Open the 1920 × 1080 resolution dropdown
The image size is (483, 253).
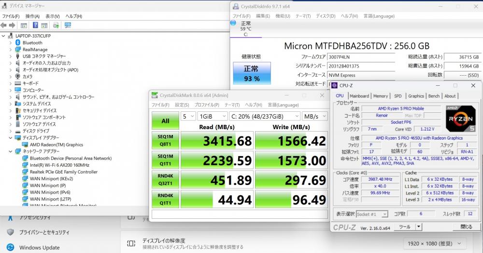434,243
